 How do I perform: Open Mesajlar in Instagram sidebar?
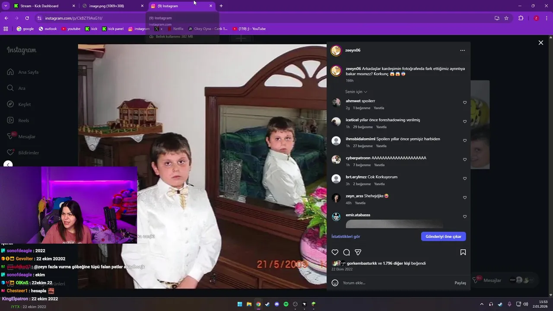[21, 136]
